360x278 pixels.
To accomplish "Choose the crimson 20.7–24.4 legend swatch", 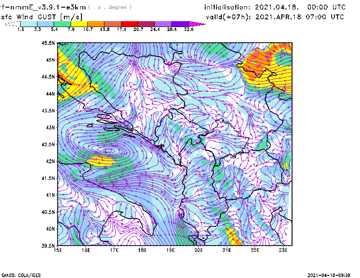I will point(146,24).
